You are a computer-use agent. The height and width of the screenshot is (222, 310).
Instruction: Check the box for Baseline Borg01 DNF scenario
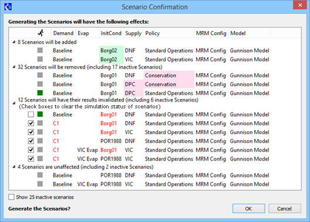pos(31,114)
